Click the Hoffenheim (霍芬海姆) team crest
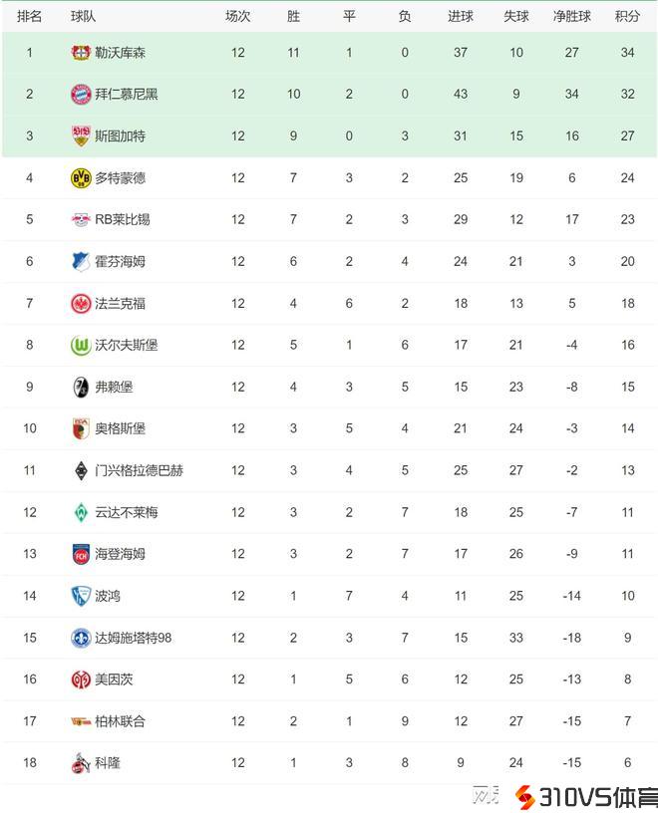Viewport: 658px width, 813px height. point(81,261)
